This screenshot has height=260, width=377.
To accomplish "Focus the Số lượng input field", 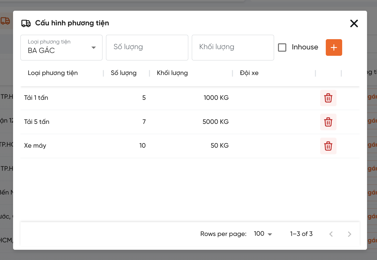I will [147, 48].
